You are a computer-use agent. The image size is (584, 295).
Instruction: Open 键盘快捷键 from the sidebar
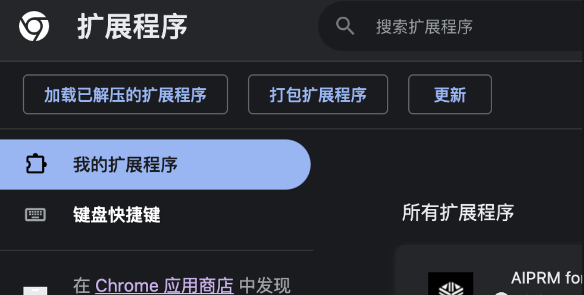click(x=117, y=215)
